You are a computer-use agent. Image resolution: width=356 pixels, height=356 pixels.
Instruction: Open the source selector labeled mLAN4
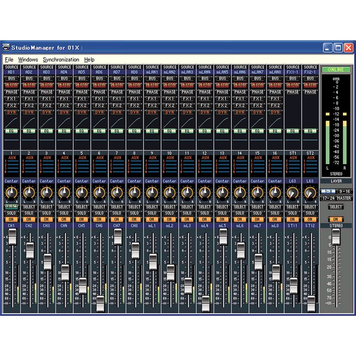(x=205, y=72)
